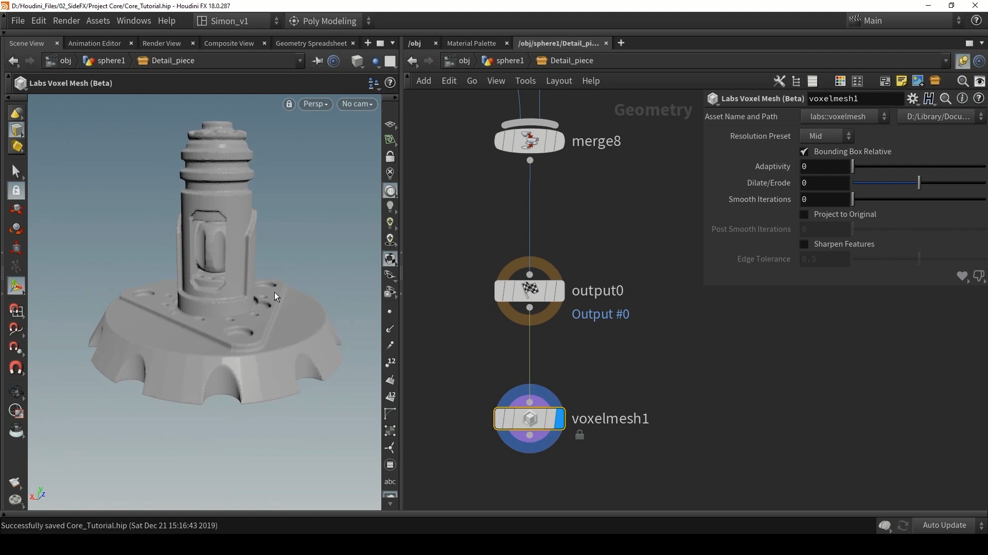The height and width of the screenshot is (555, 988).
Task: Switch to the Material Palette tab
Action: [471, 44]
